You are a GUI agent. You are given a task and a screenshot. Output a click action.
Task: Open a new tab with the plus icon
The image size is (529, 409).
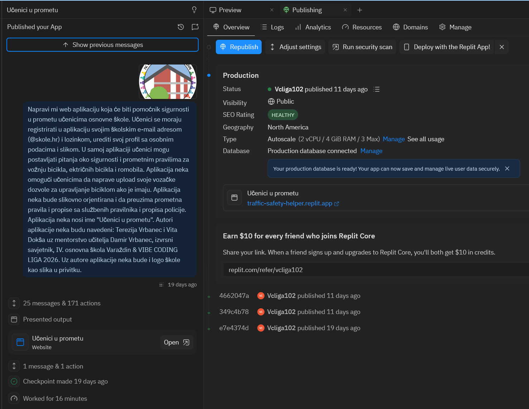click(360, 10)
